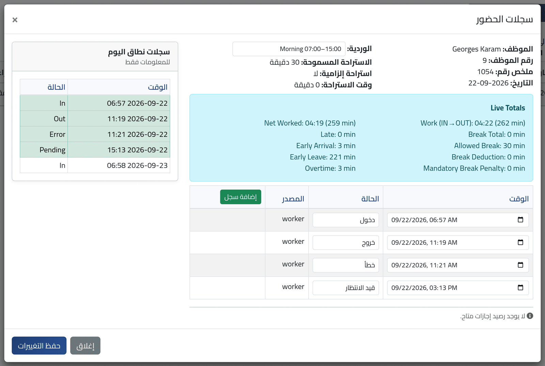Open calendar picker for 11:19 AM record
The height and width of the screenshot is (366, 545).
(520, 242)
